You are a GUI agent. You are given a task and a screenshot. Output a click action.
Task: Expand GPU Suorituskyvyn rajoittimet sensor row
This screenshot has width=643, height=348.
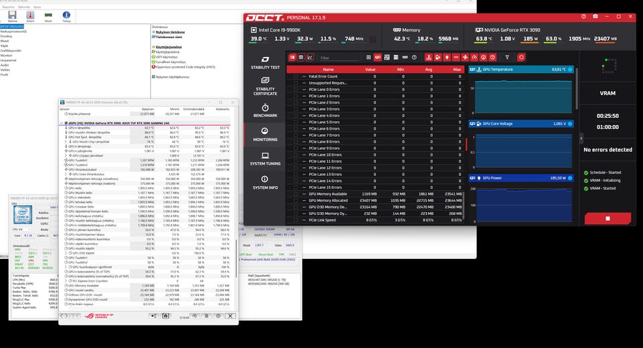coord(66,267)
